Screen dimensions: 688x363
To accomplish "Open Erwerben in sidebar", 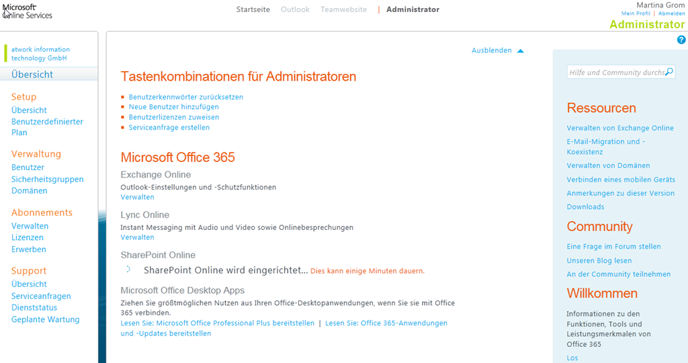I will coord(28,249).
